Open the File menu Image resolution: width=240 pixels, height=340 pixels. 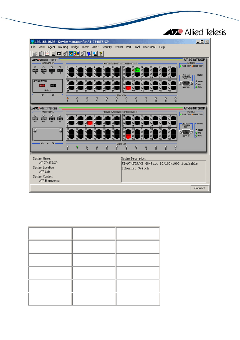[x=33, y=47]
